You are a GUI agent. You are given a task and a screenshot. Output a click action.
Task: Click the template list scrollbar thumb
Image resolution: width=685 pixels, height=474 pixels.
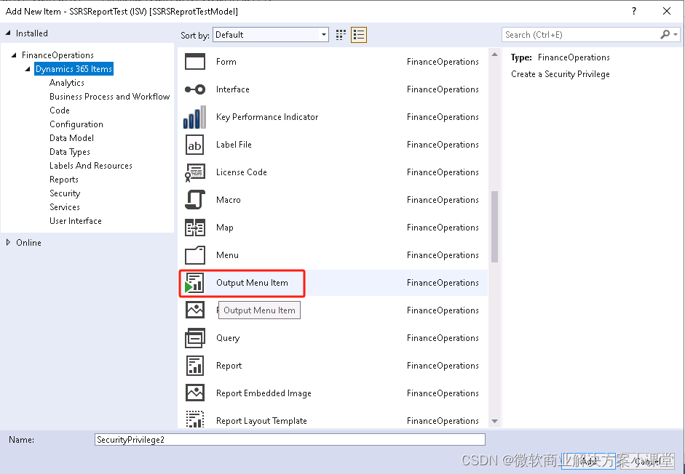pyautogui.click(x=494, y=227)
